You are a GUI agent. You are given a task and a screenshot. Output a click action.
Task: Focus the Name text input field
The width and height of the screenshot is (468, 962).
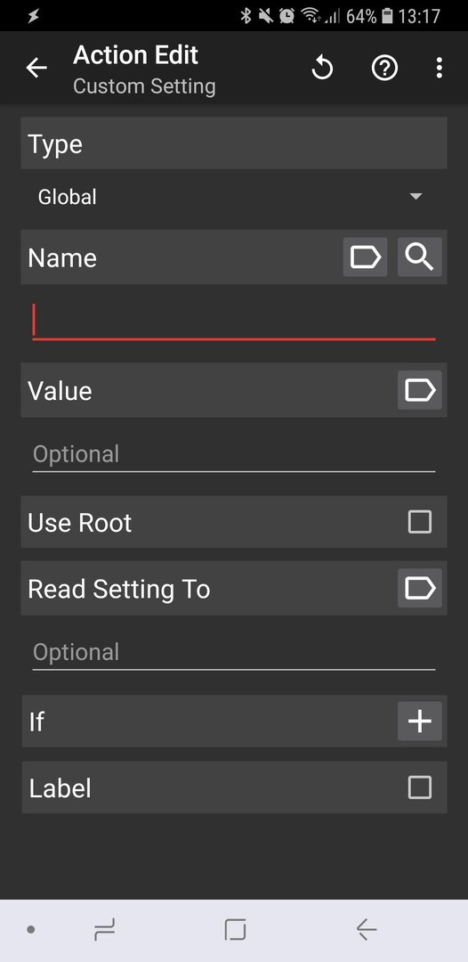[234, 321]
